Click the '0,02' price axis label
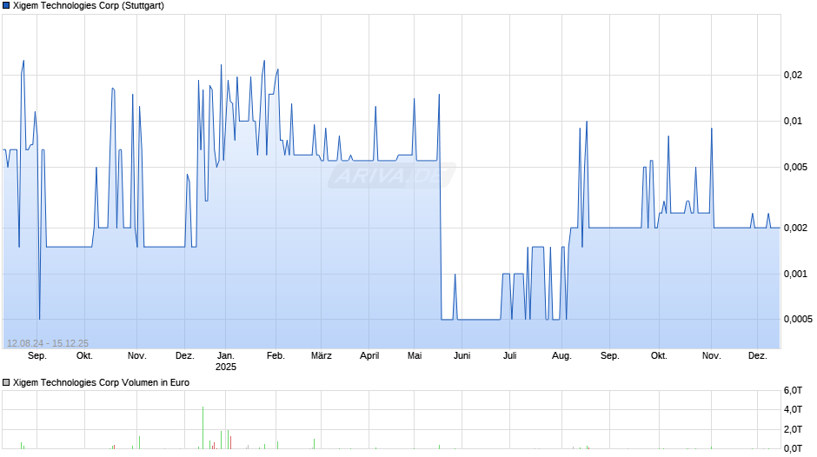Viewport: 817px width, 457px height. point(793,75)
